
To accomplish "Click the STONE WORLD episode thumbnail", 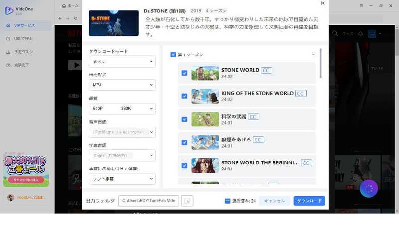I will [205, 73].
